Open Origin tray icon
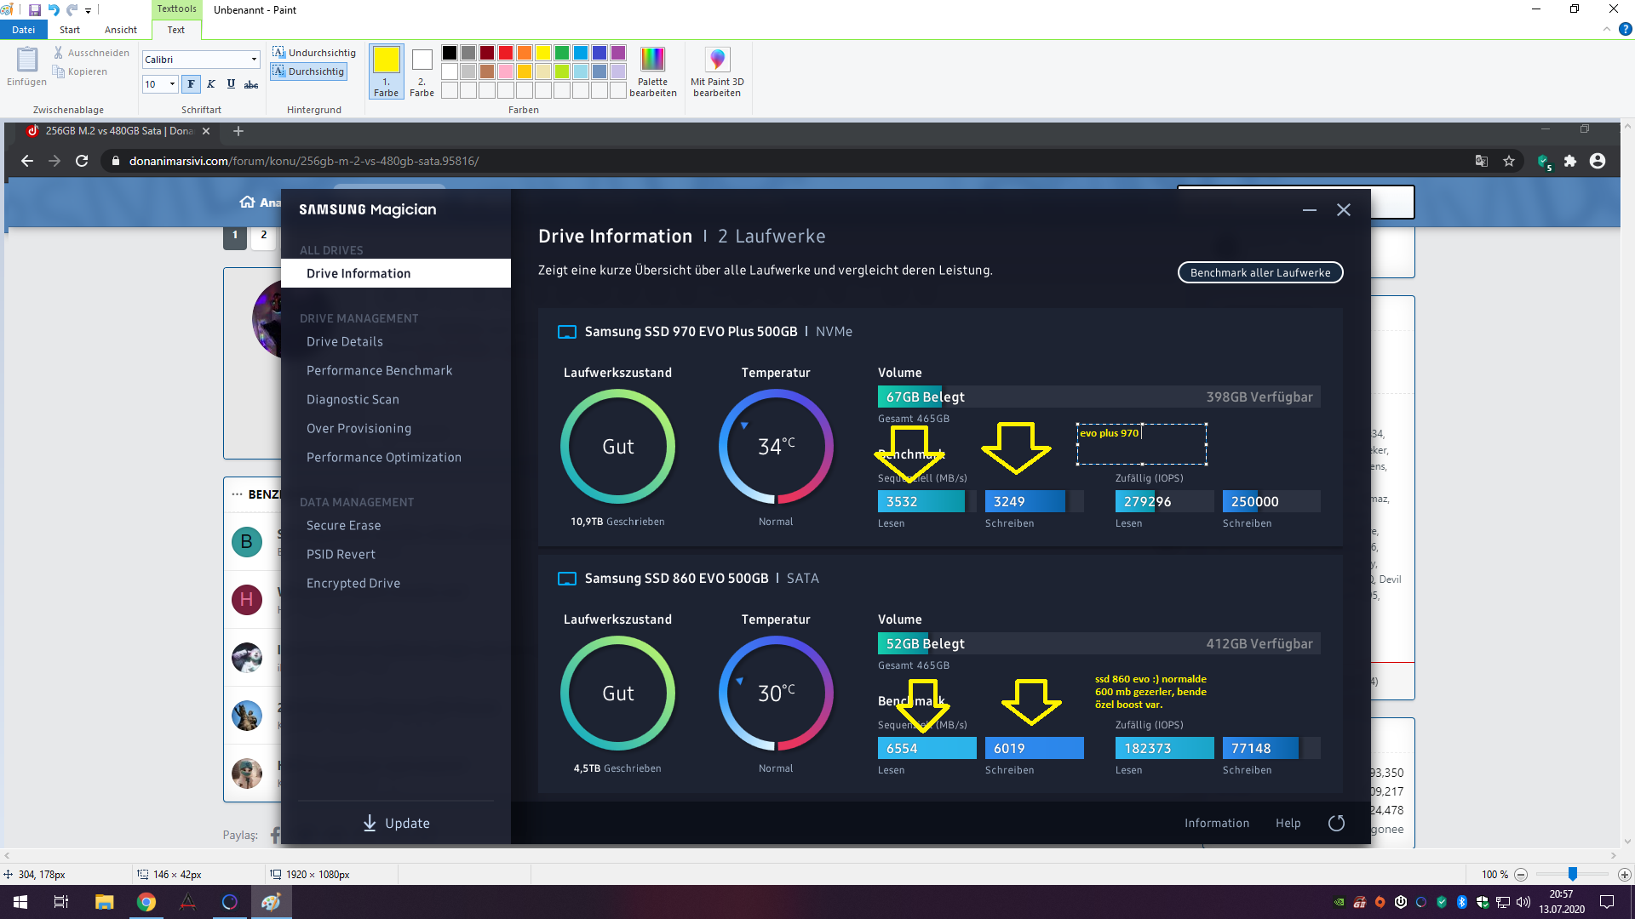This screenshot has height=919, width=1635. [x=1380, y=902]
